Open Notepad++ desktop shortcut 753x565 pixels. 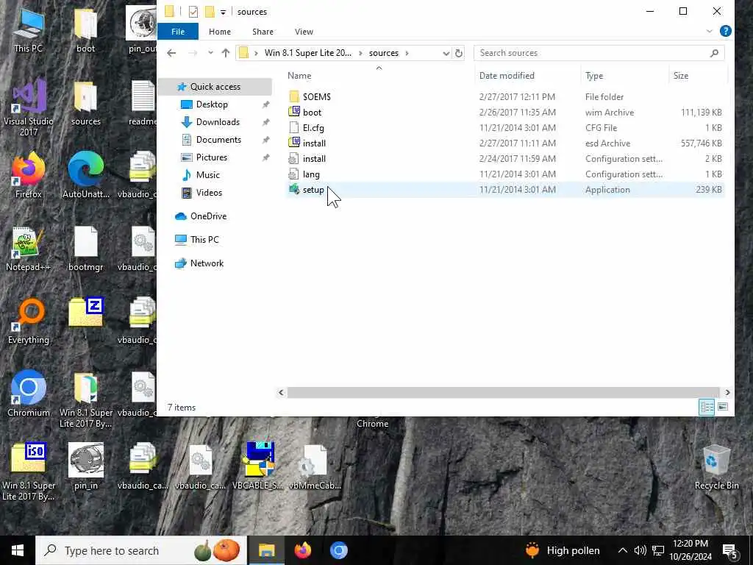click(29, 249)
